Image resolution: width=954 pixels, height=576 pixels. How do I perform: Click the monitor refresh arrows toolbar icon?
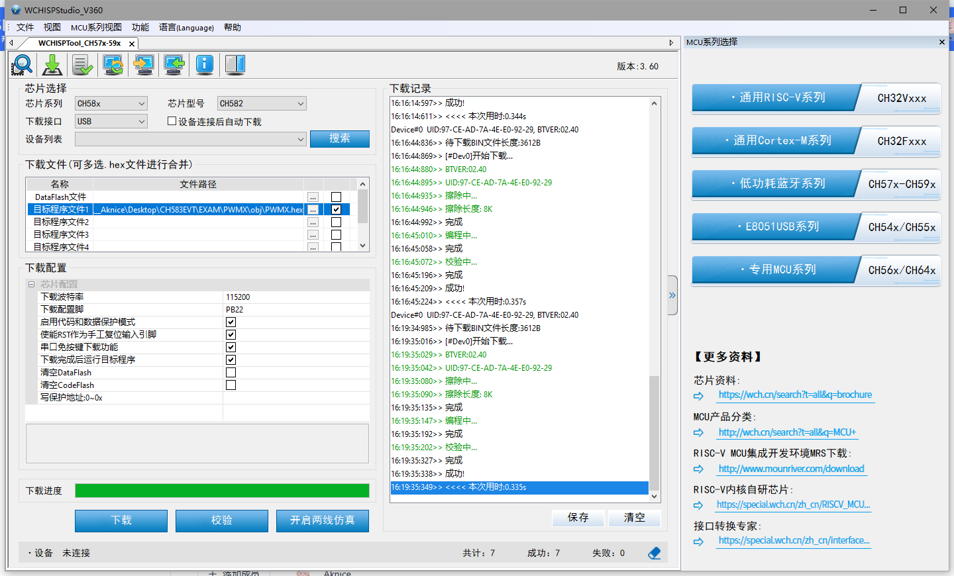113,64
